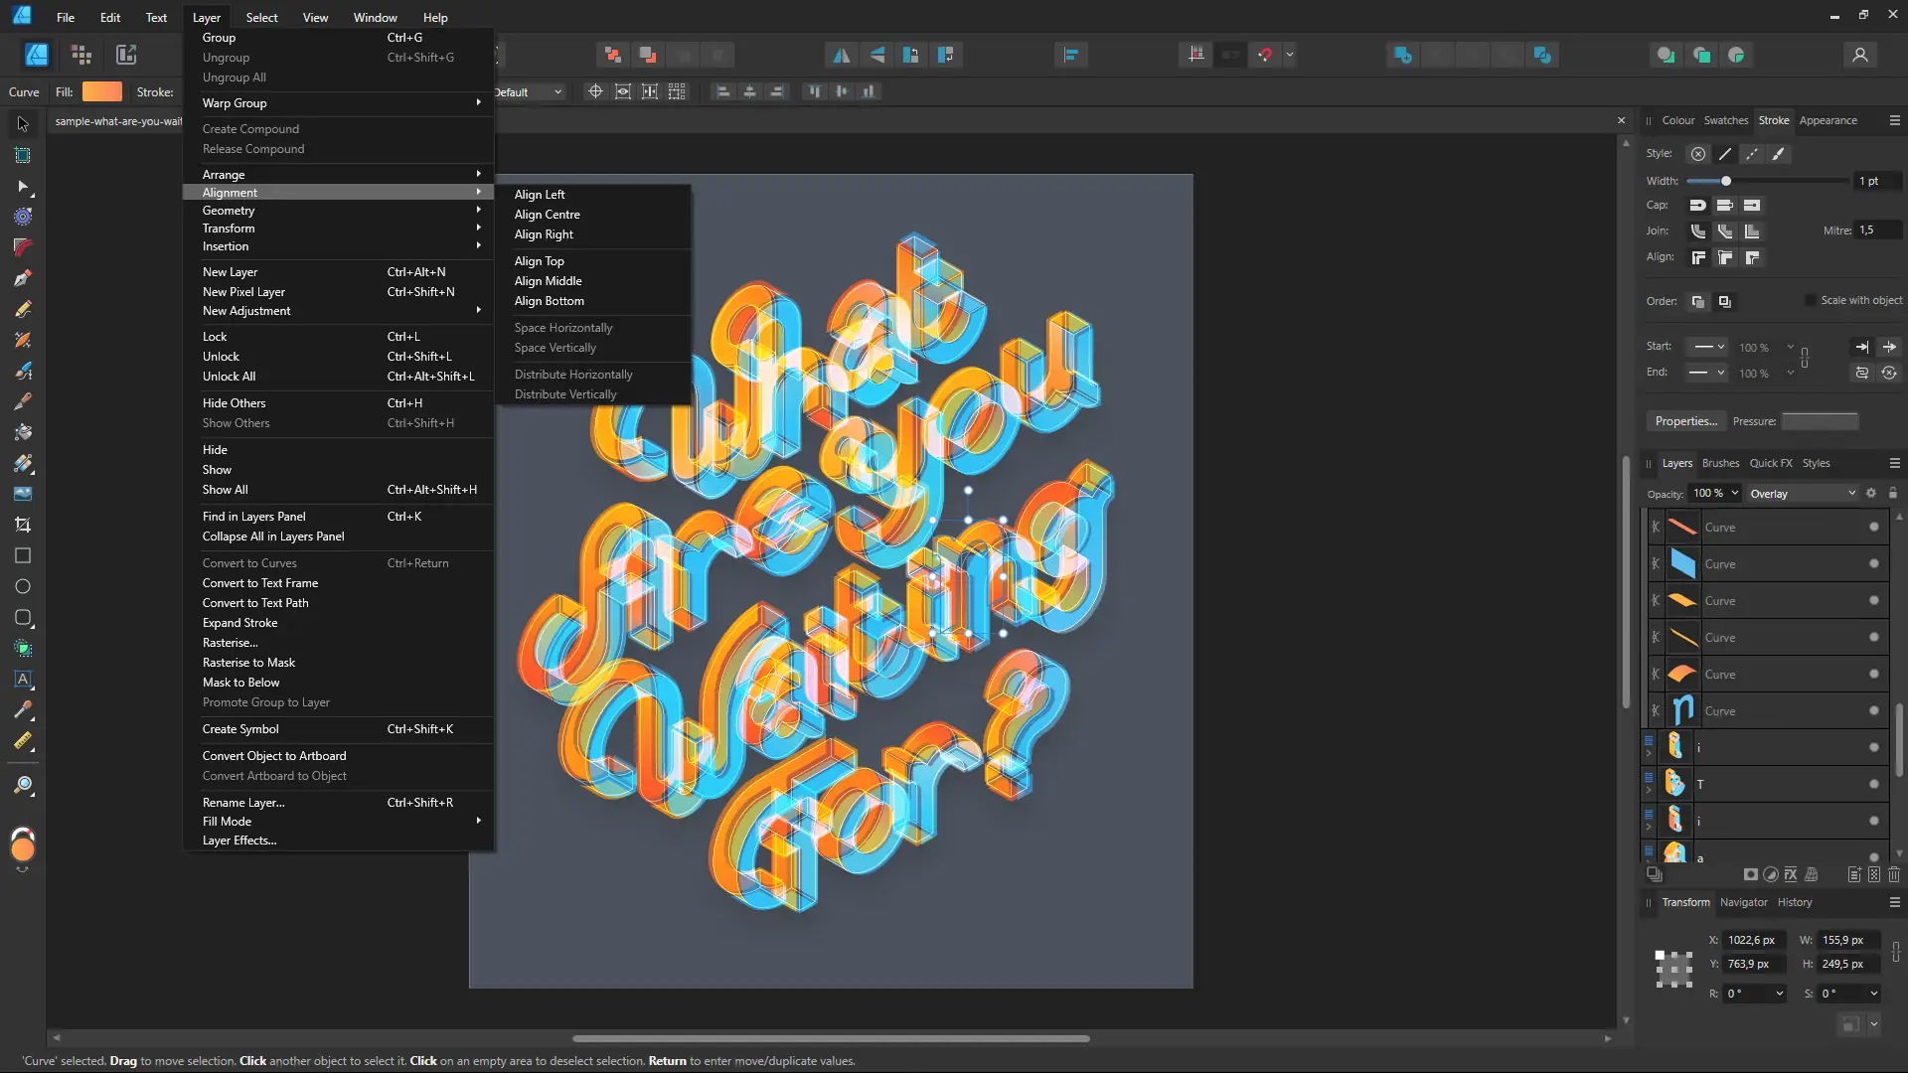This screenshot has height=1073, width=1908.
Task: Select the Ellipse shape tool
Action: 23,586
